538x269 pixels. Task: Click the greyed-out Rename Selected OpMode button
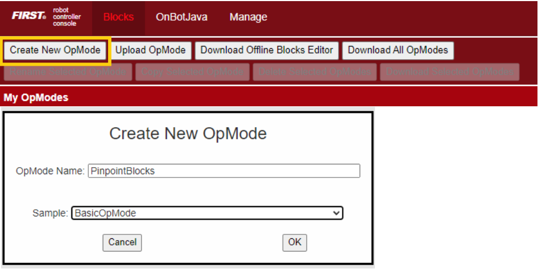pos(69,72)
